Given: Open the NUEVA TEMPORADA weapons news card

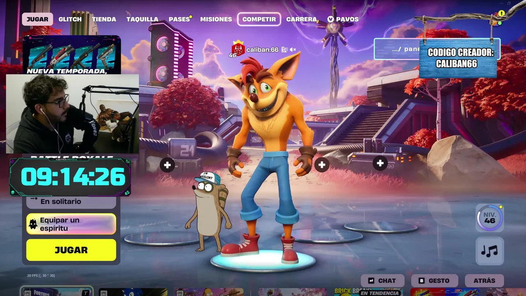Looking at the screenshot, I should coord(72,55).
